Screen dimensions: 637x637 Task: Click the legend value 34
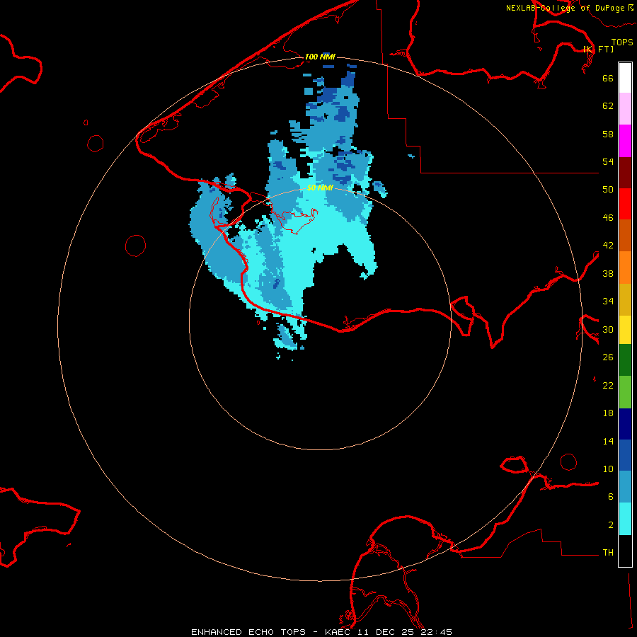[x=608, y=301]
